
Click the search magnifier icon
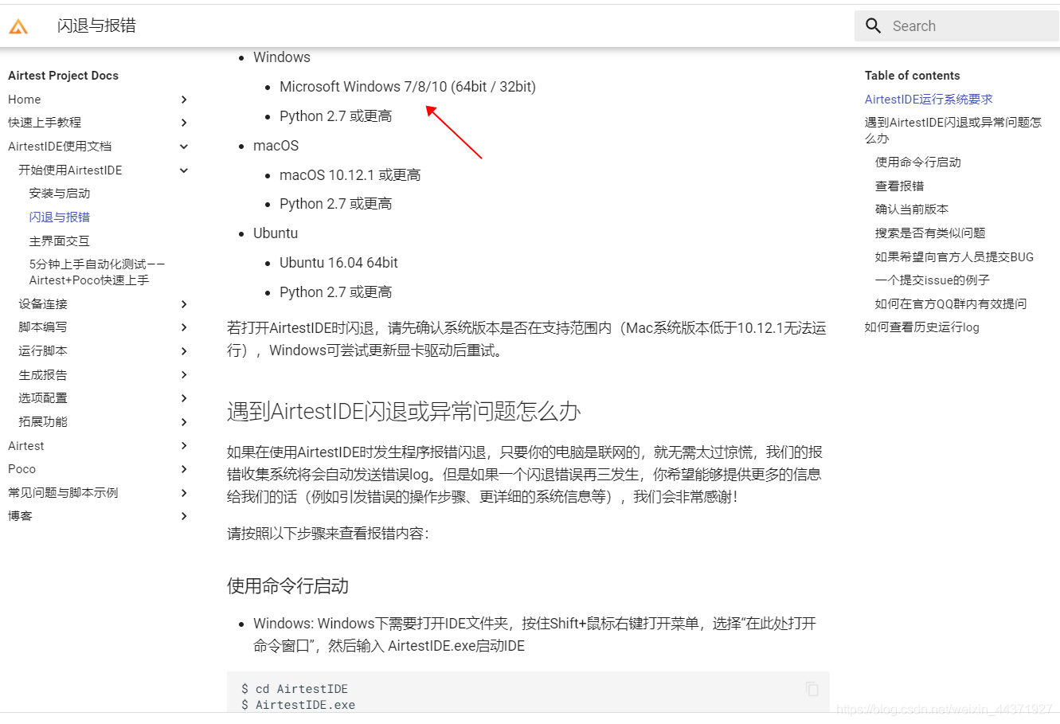[874, 25]
